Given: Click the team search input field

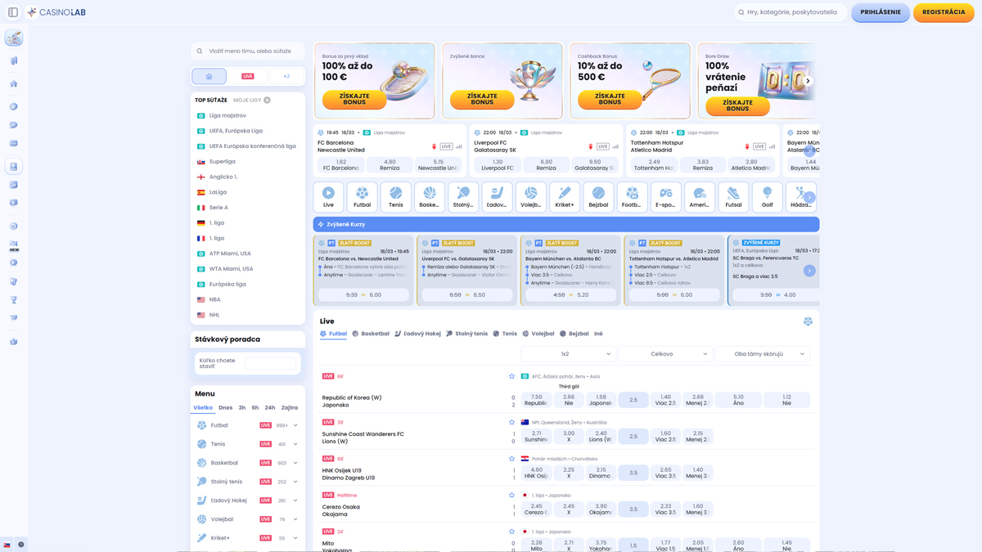Looking at the screenshot, I should pyautogui.click(x=254, y=51).
